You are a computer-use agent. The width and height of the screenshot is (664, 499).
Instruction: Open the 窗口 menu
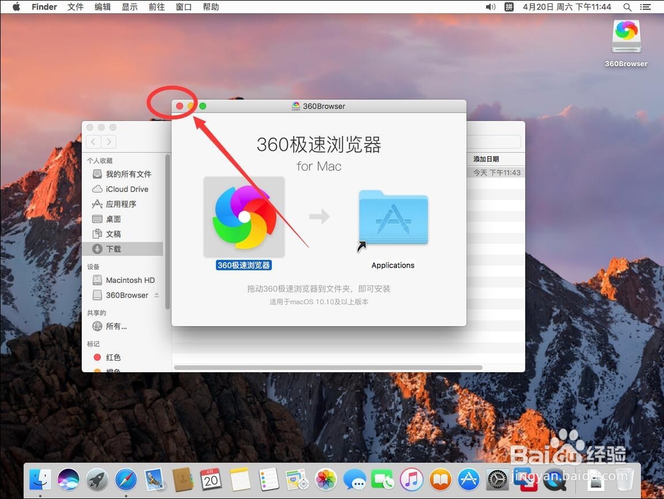tap(184, 7)
